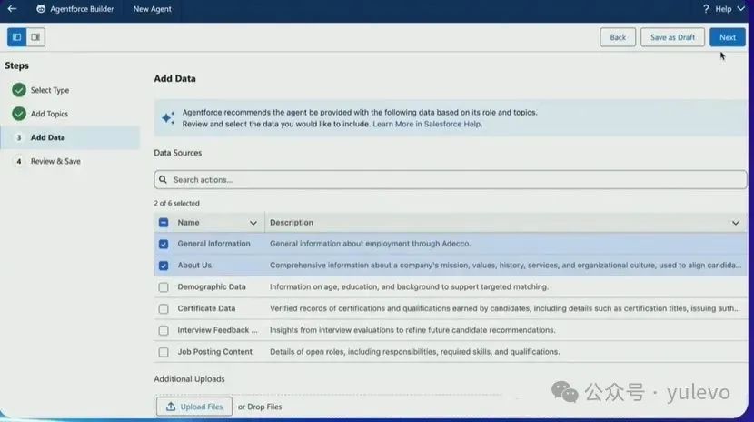The width and height of the screenshot is (754, 422).
Task: Click the '2 of 6 selected' label
Action: pos(176,203)
